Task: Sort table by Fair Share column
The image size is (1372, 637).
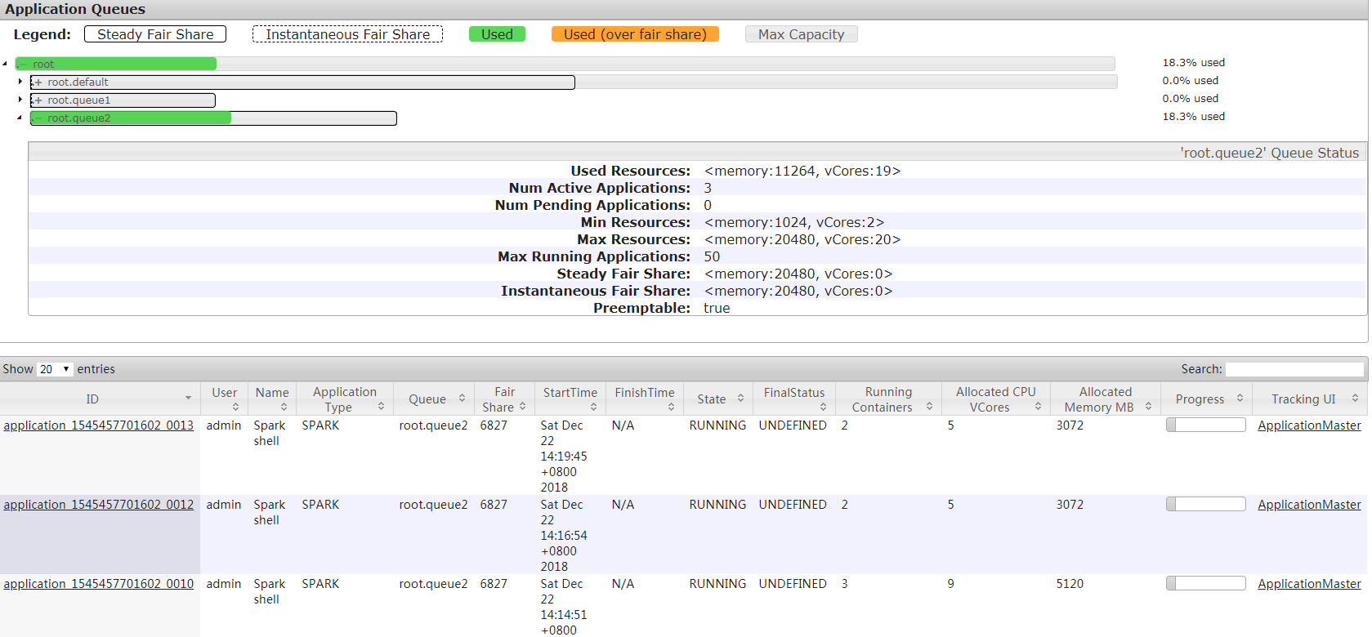Action: (504, 399)
